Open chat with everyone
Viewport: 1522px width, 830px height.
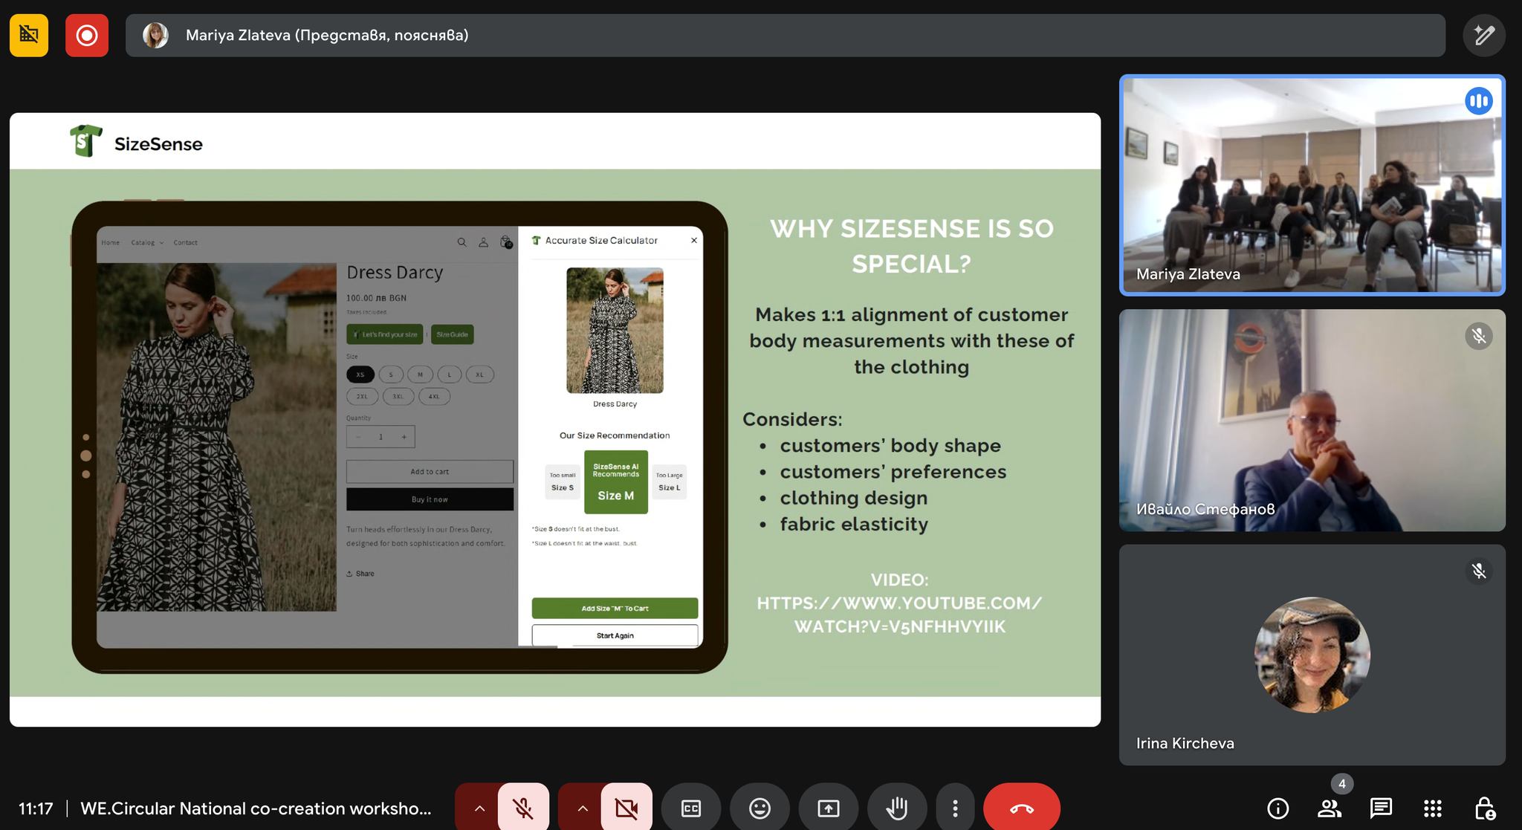(1381, 808)
